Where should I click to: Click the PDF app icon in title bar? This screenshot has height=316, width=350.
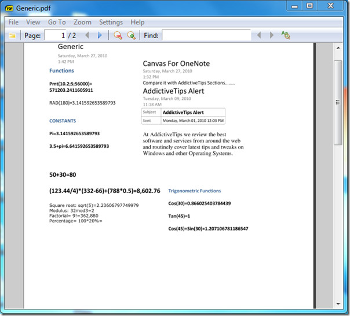(9, 9)
